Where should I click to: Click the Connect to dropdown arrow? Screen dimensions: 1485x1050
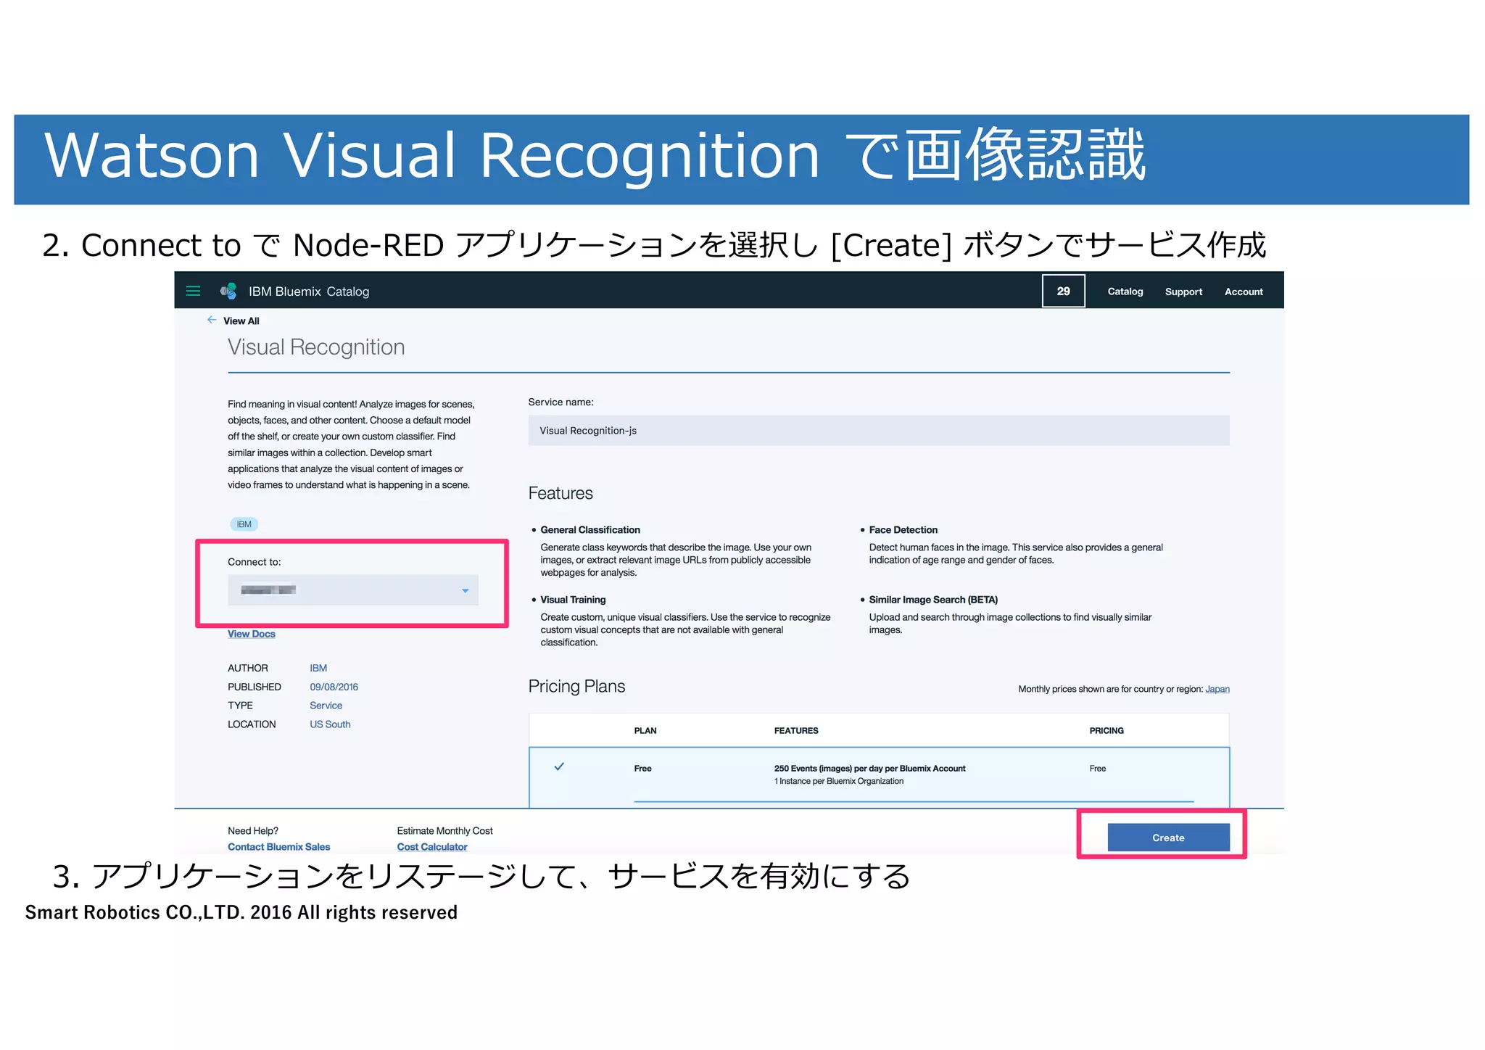pyautogui.click(x=466, y=591)
